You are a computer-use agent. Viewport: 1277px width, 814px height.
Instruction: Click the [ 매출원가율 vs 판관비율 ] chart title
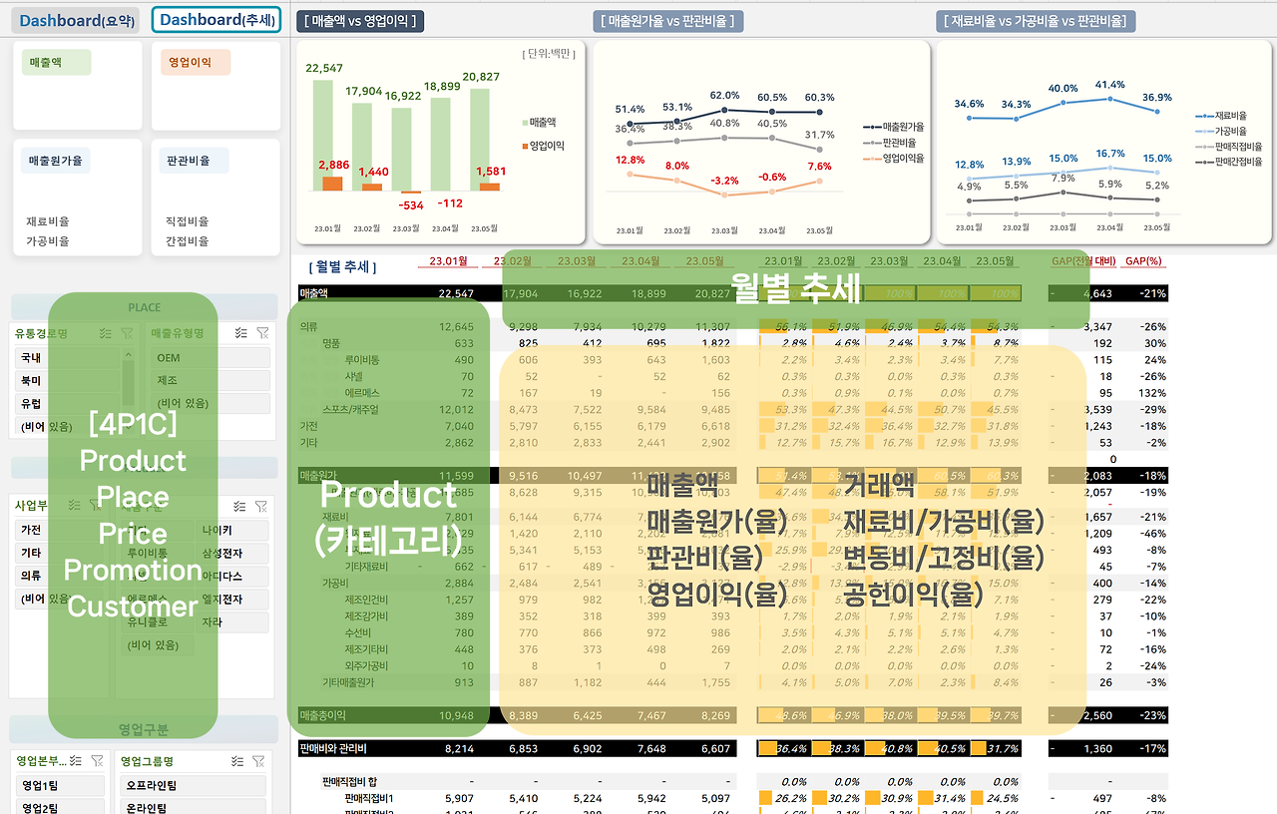point(669,21)
